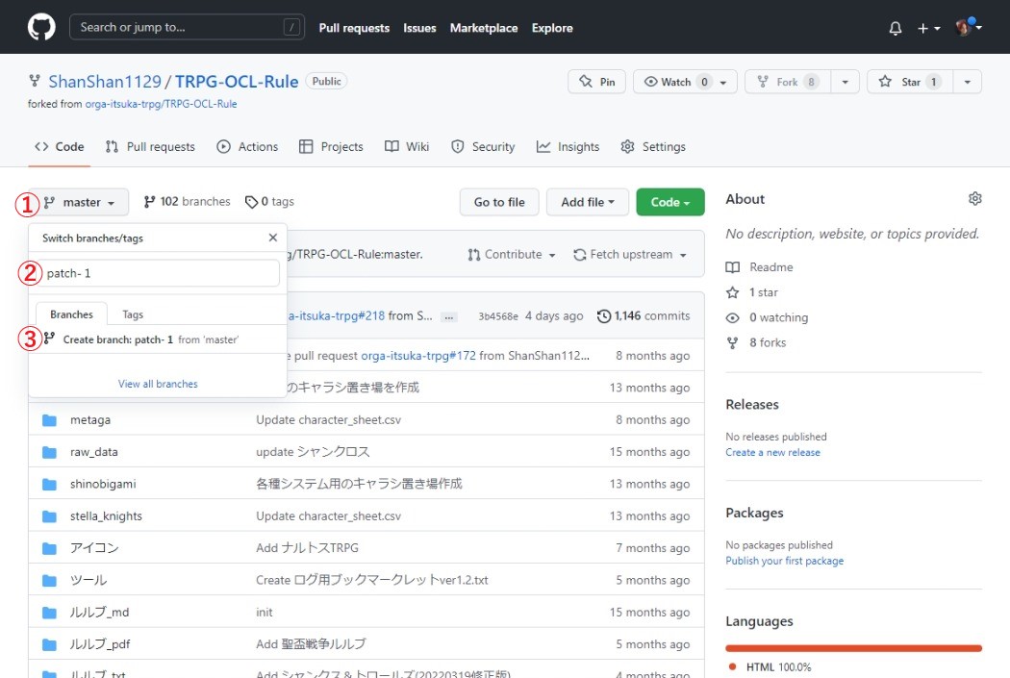Image resolution: width=1010 pixels, height=678 pixels.
Task: Switch to the Projects tab
Action: click(331, 147)
